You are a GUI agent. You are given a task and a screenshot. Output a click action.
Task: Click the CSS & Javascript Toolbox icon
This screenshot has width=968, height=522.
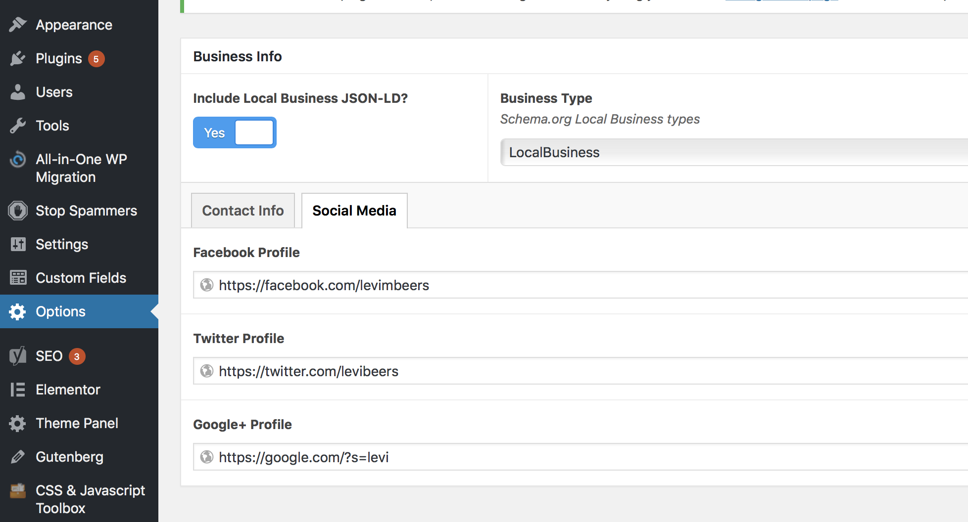pos(18,490)
